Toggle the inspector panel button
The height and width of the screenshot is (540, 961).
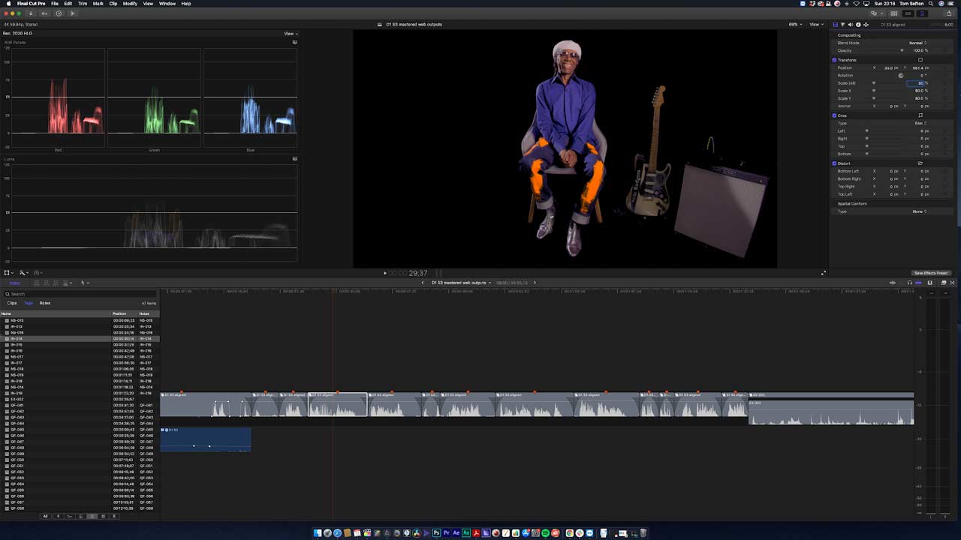click(x=923, y=13)
